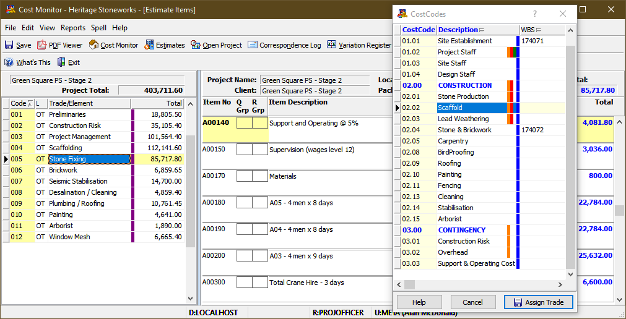Click the Open Project icon
Viewport: 626px width, 319px height.
pos(196,45)
